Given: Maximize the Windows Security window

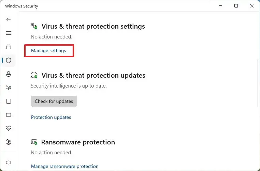Looking at the screenshot, I should click(x=236, y=6).
